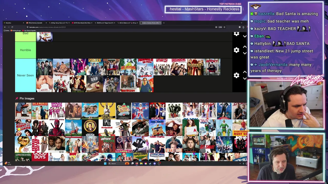Switch to the Man Attacks Blind Woman tab

[x=82, y=23]
